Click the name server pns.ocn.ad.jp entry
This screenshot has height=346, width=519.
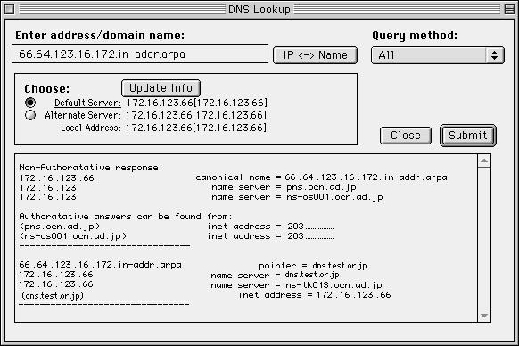tap(284, 187)
